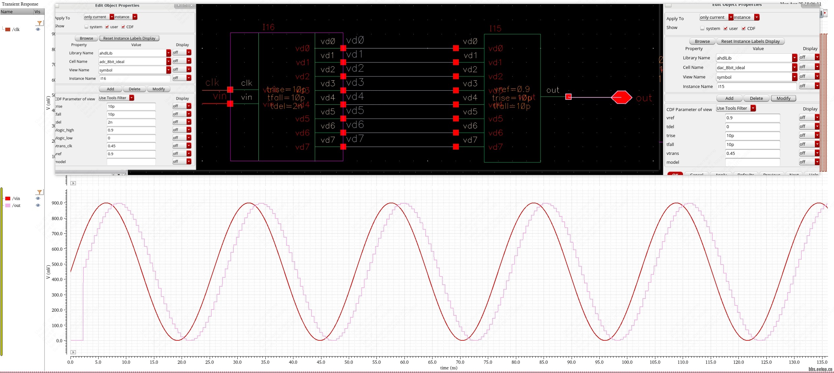Click the small play arrow above the waveform plot
834x373 pixels.
tap(73, 183)
